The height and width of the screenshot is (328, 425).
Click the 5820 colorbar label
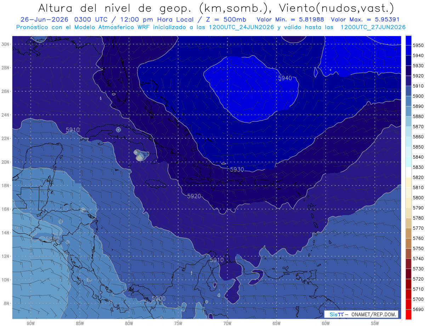pos(419,177)
